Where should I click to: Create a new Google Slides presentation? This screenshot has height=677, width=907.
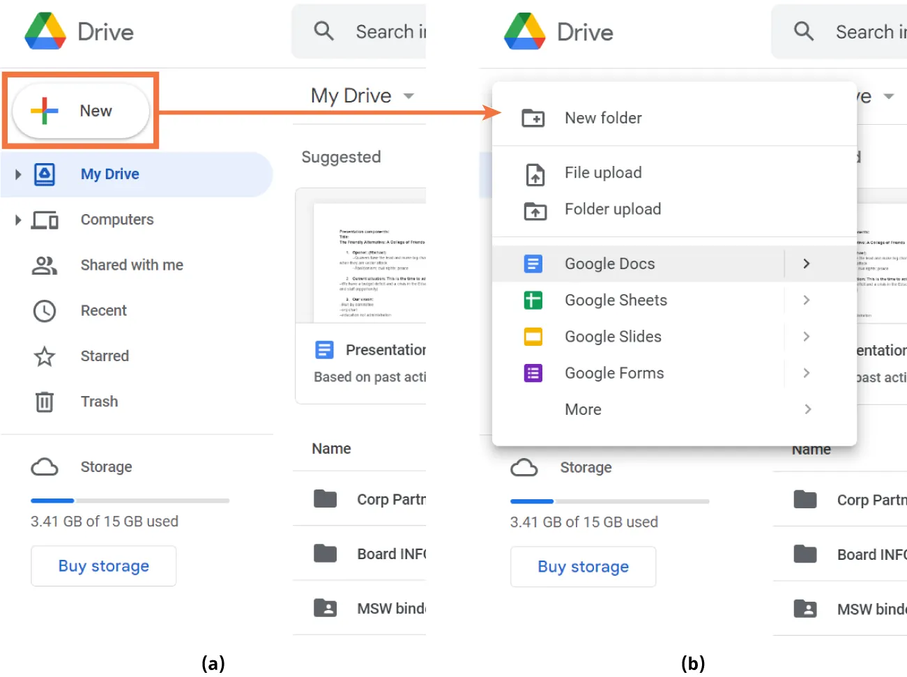tap(612, 337)
